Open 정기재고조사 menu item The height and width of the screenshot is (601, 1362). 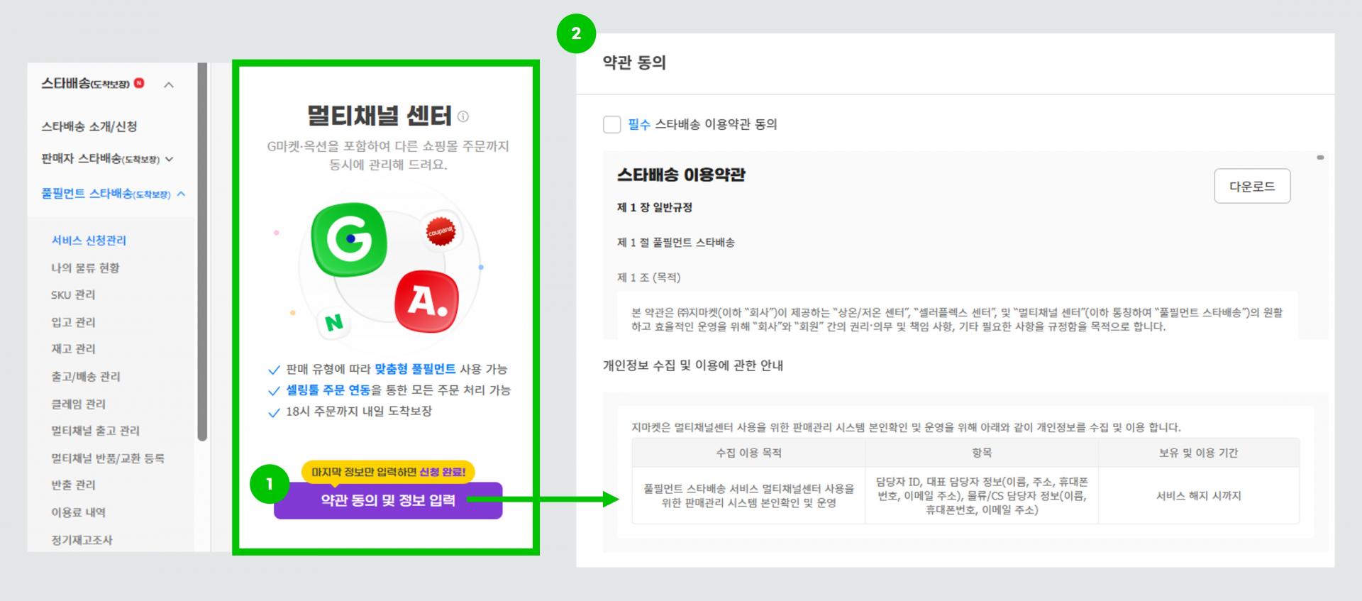[82, 540]
